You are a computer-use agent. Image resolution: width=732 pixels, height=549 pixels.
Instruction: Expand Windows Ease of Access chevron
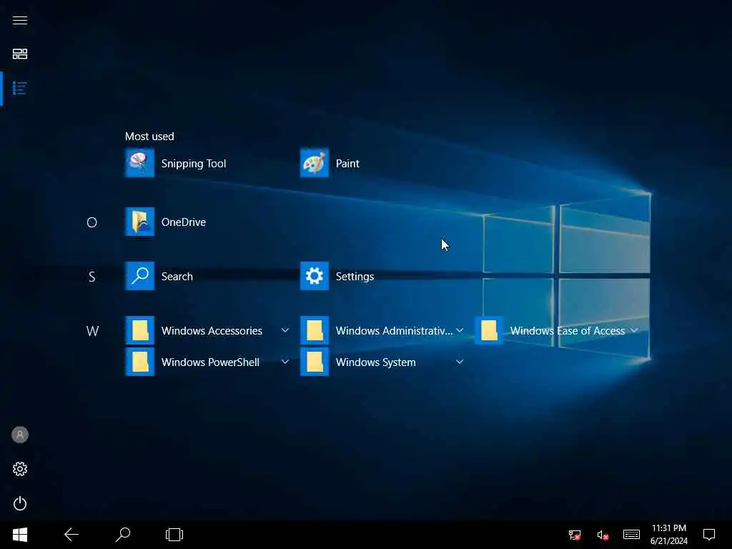(635, 330)
